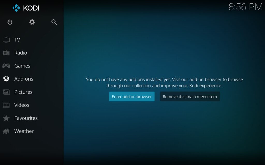Click the Add-ons open box icon
Image resolution: width=265 pixels, height=165 pixels.
pos(6,79)
